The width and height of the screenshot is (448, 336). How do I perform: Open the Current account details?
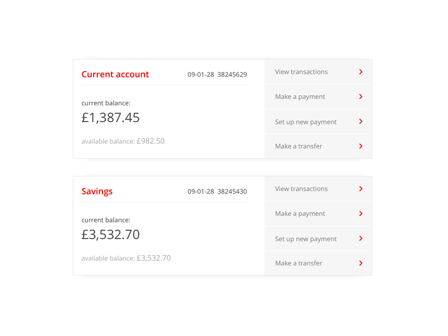[115, 74]
